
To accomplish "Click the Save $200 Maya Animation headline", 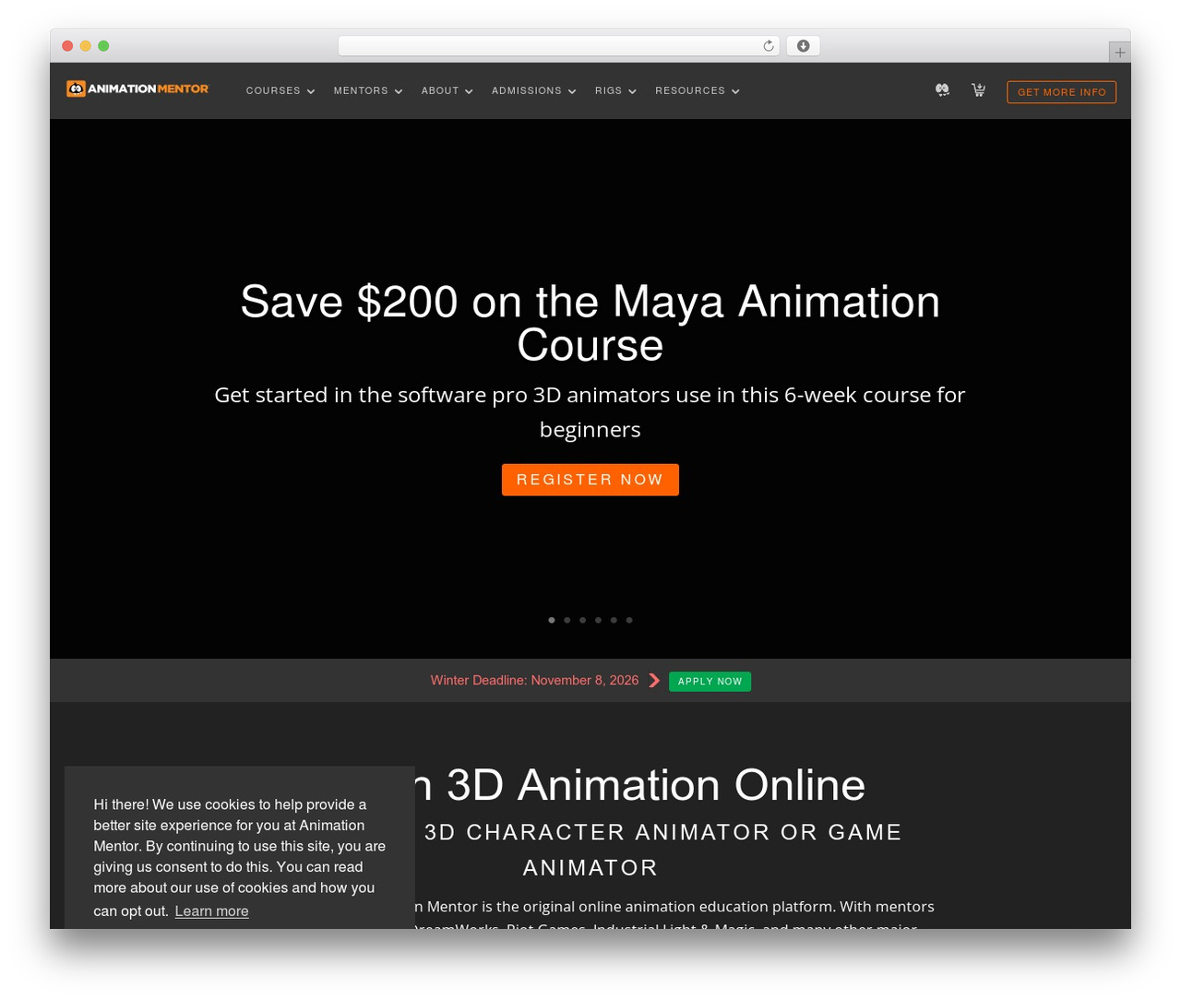I will (590, 323).
